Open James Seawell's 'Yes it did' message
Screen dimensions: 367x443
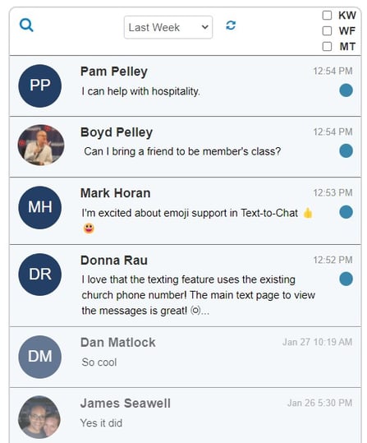click(x=101, y=423)
